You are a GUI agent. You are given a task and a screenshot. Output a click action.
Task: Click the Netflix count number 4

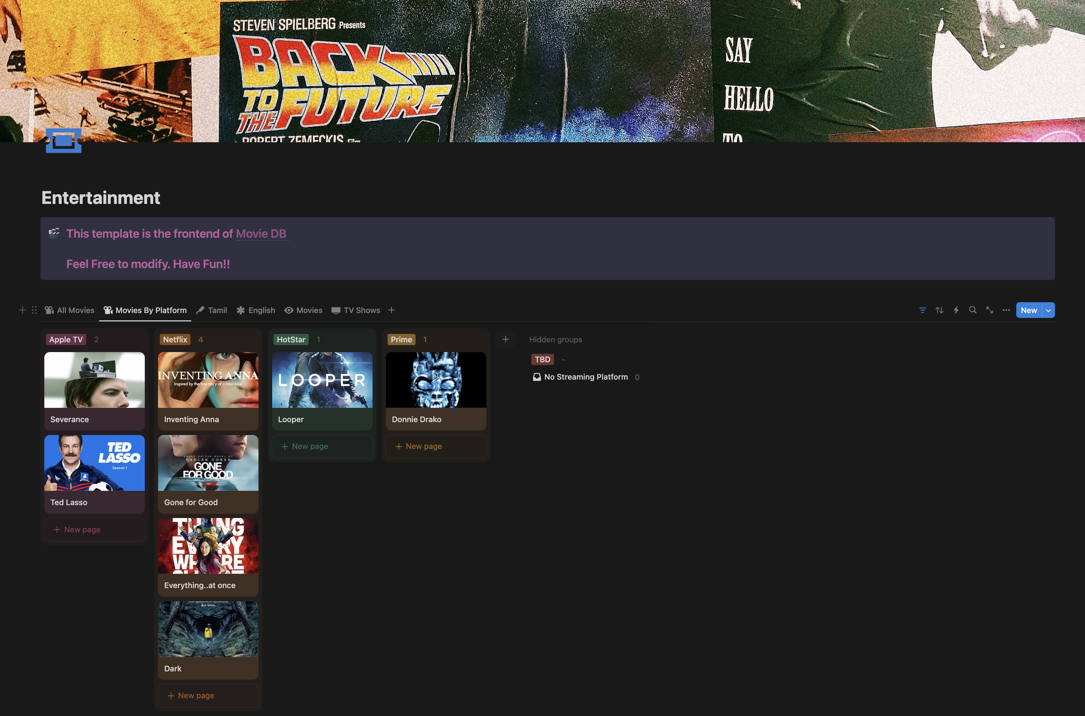pyautogui.click(x=201, y=339)
